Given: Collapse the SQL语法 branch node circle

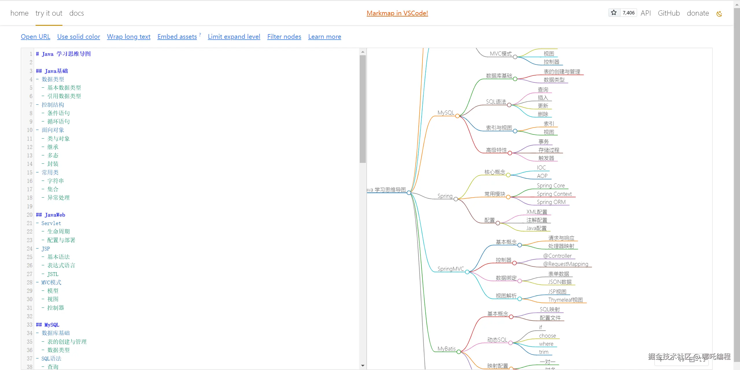Looking at the screenshot, I should (509, 105).
